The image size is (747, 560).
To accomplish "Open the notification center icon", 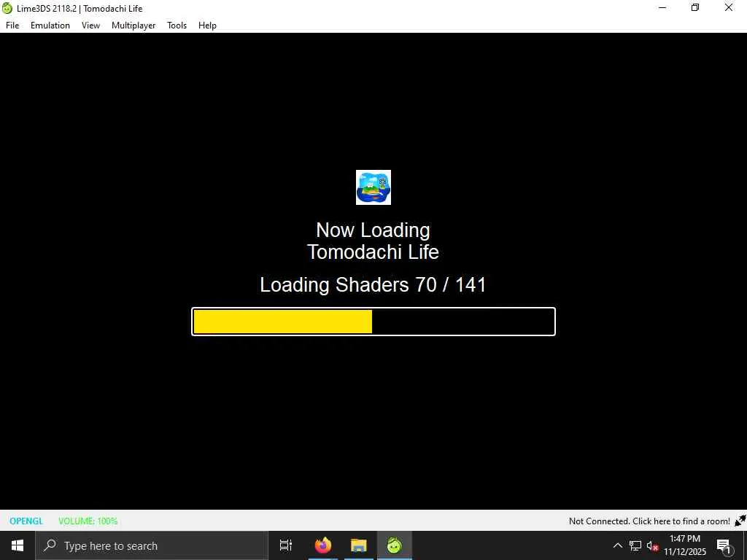I will [x=724, y=545].
